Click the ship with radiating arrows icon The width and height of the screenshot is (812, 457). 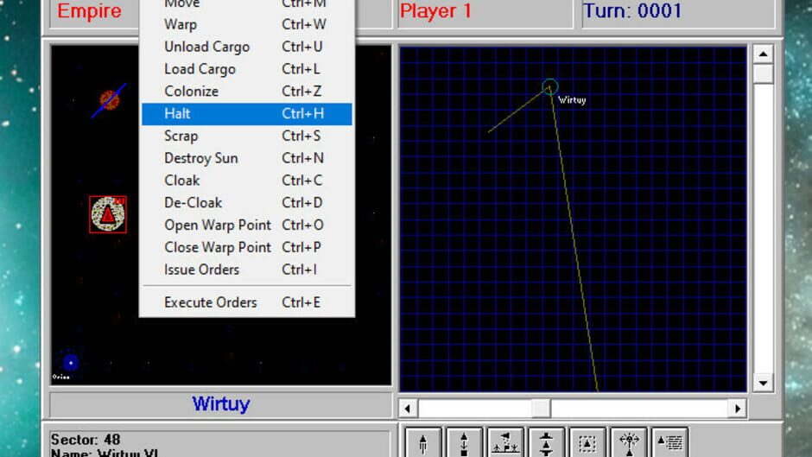629,442
